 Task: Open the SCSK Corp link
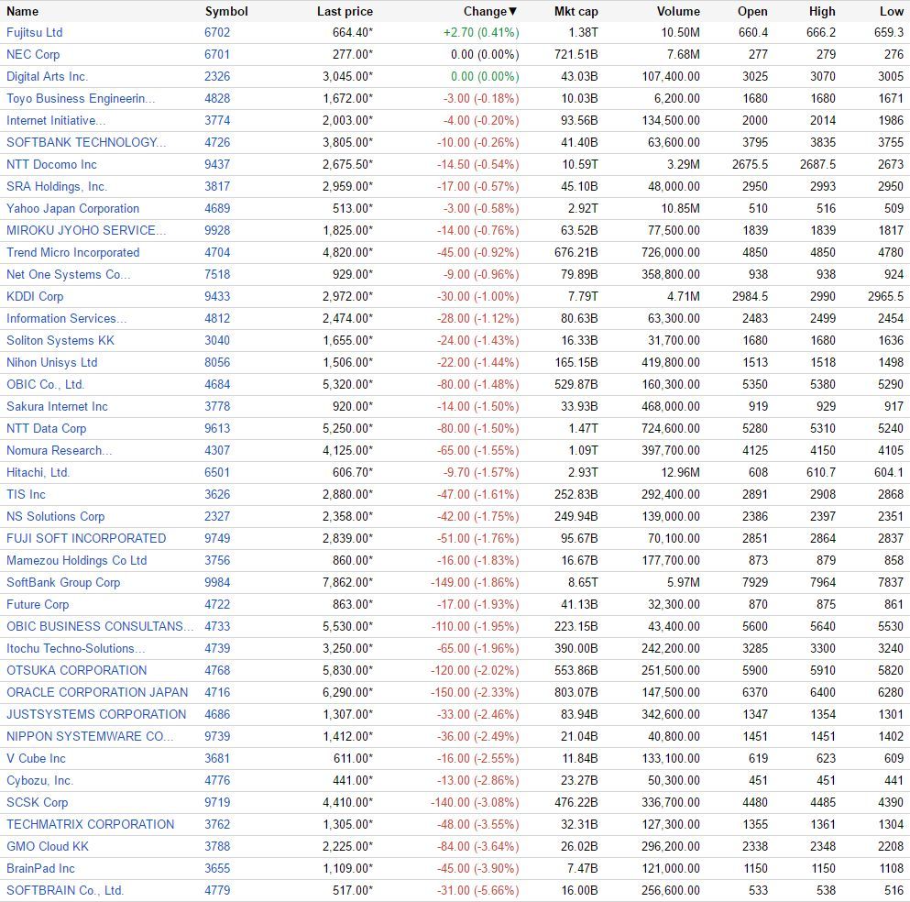click(x=38, y=803)
